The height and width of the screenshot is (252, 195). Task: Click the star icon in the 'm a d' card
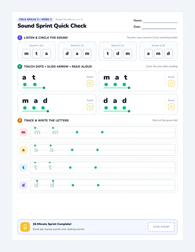pyautogui.click(x=90, y=107)
